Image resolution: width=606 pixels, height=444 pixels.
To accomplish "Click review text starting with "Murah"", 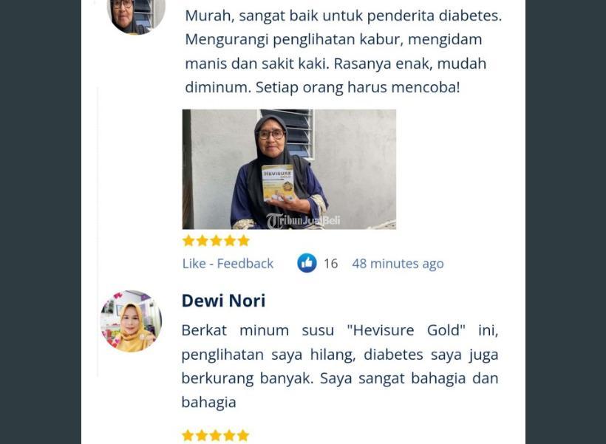I will coord(343,52).
